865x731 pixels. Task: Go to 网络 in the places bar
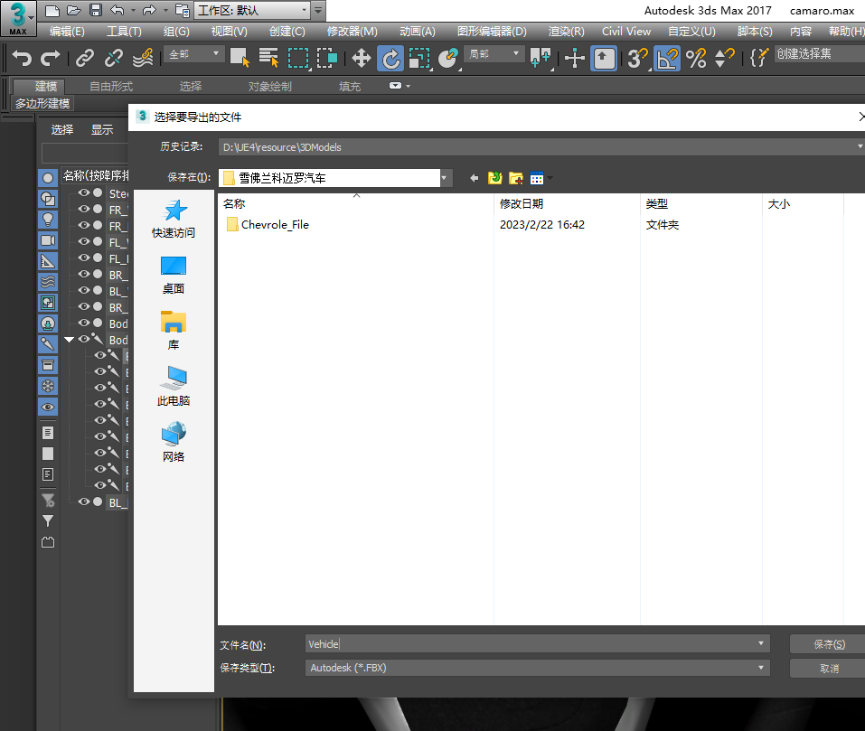pyautogui.click(x=174, y=443)
